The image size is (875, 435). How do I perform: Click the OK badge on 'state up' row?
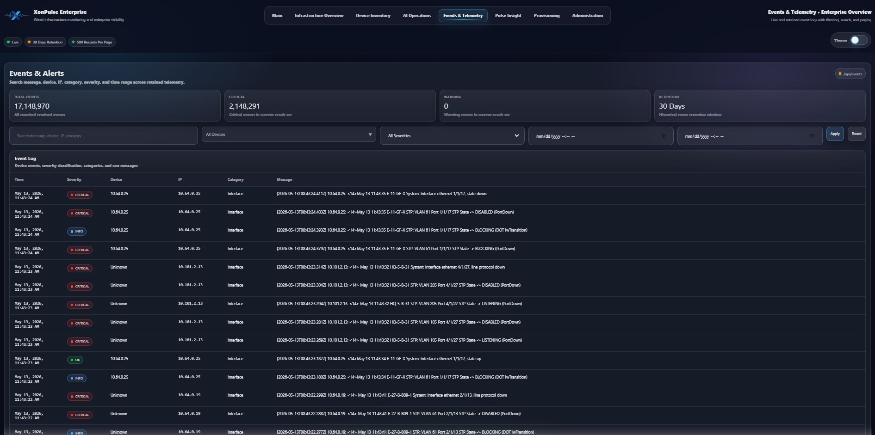pyautogui.click(x=75, y=360)
